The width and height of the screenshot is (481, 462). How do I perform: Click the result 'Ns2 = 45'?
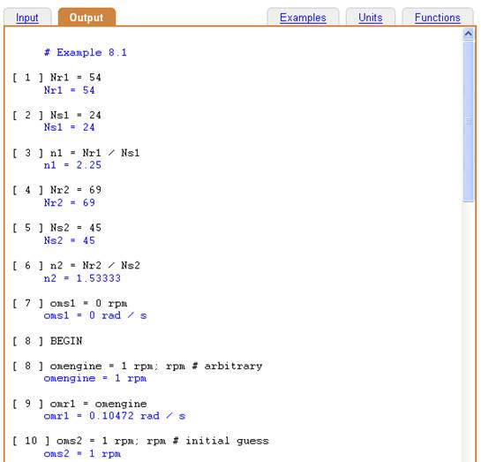point(70,240)
